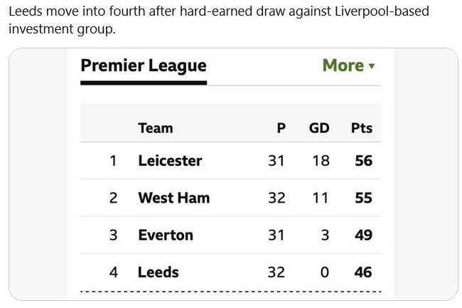Open the West Ham team link

(x=173, y=198)
